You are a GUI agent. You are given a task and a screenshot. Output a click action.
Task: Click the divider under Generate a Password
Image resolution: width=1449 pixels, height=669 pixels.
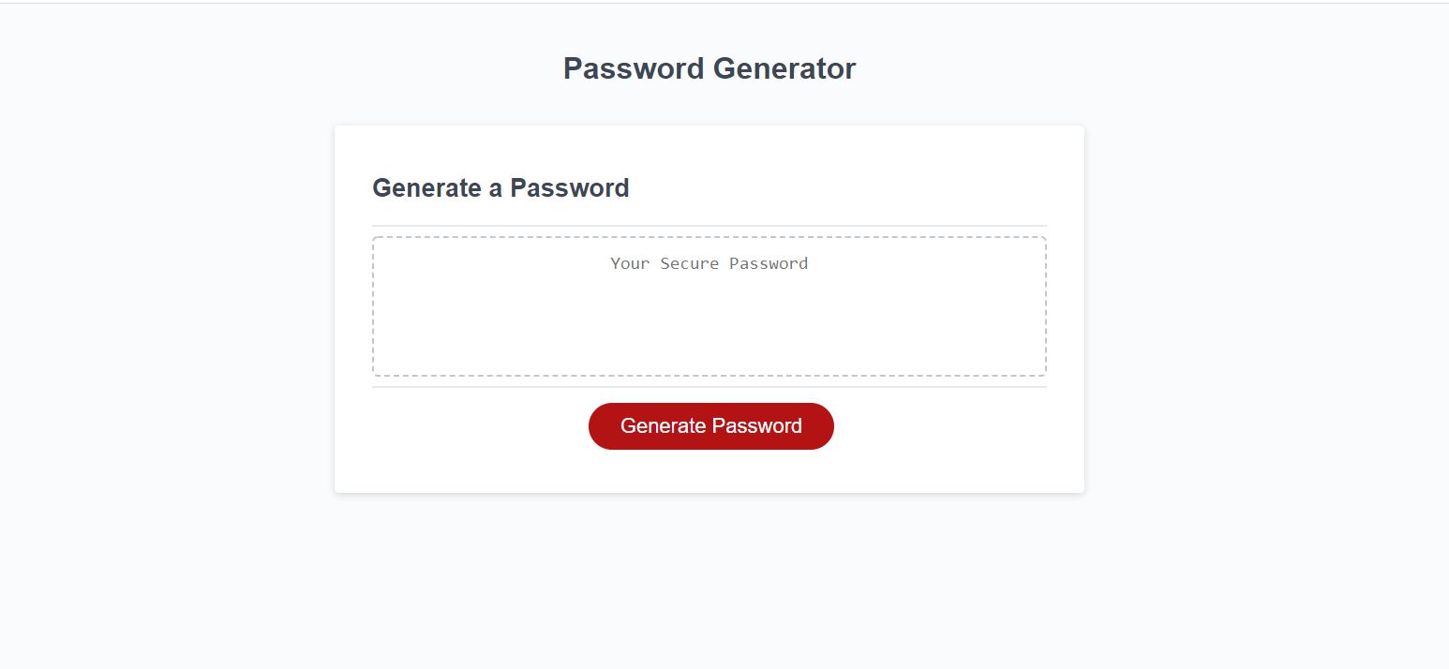click(709, 225)
